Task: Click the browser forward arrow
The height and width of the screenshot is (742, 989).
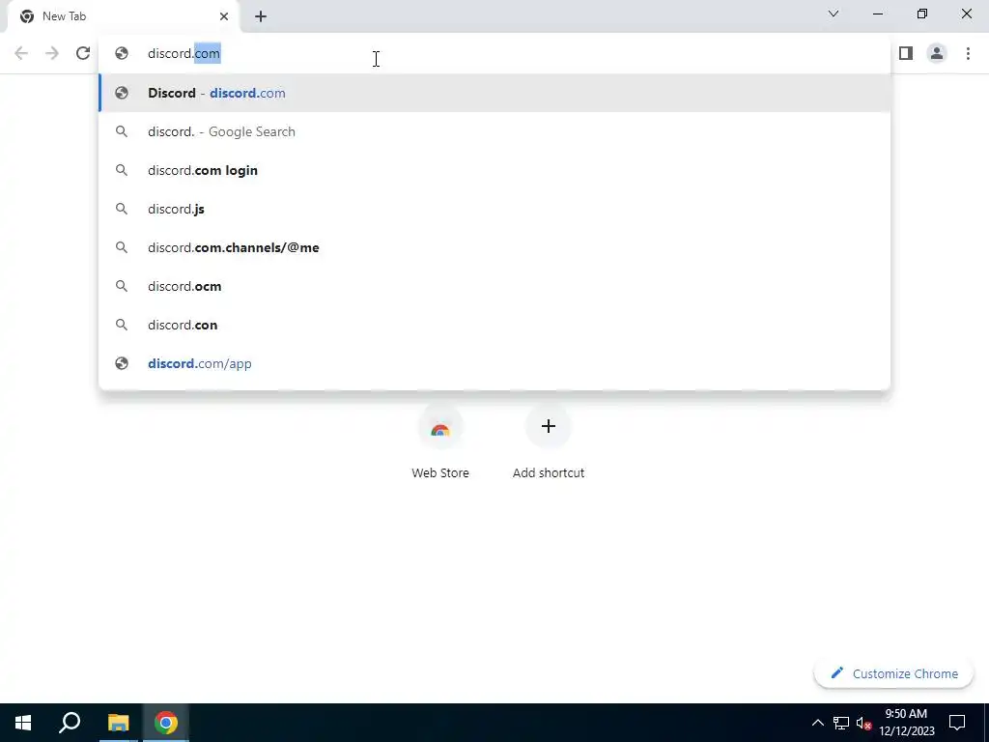Action: (52, 54)
